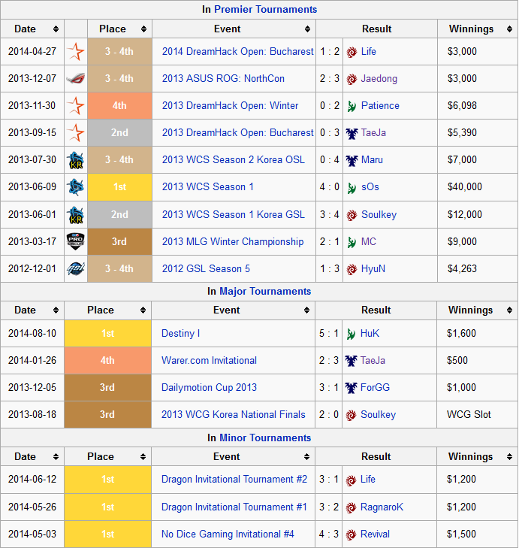
Task: Click the Zerg race icon next to Jaedong
Action: (x=352, y=79)
